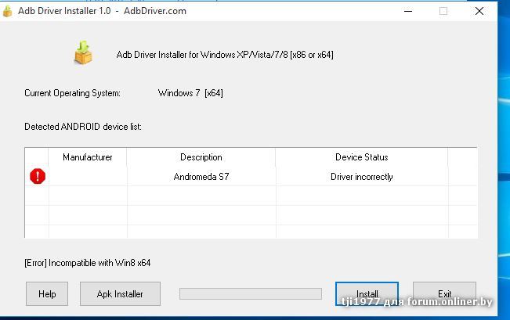Open Help
This screenshot has height=320, width=510.
tap(47, 294)
